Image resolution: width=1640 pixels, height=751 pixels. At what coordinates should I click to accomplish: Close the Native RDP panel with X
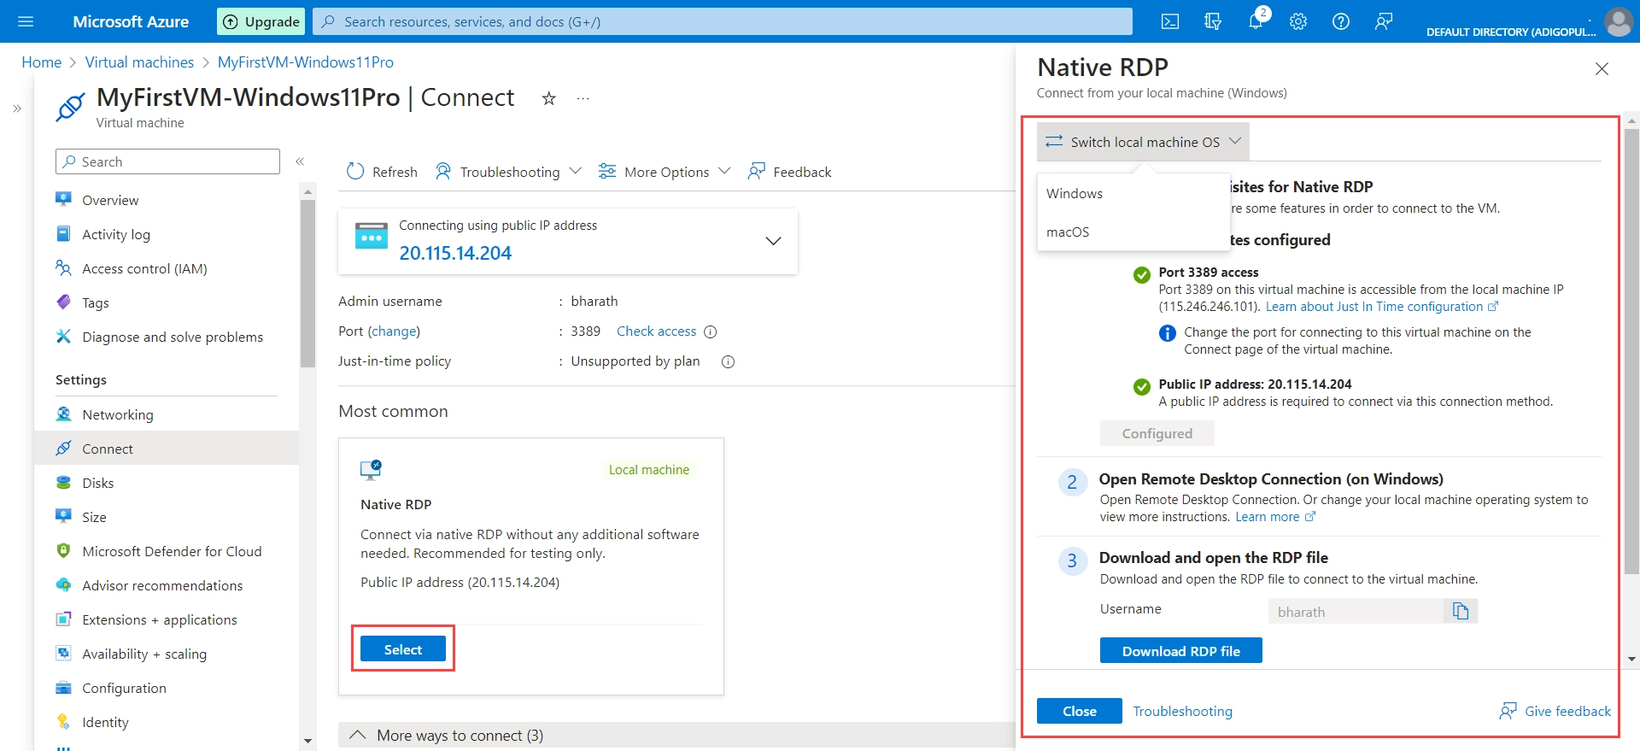point(1602,68)
